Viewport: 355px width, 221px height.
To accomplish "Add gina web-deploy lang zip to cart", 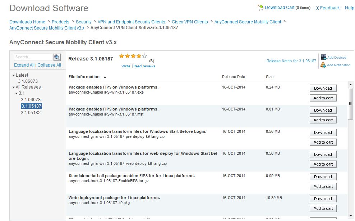I will pos(323,164).
